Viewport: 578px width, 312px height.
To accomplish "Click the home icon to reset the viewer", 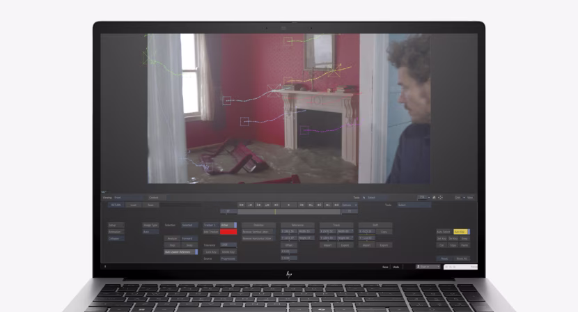I will pyautogui.click(x=435, y=198).
